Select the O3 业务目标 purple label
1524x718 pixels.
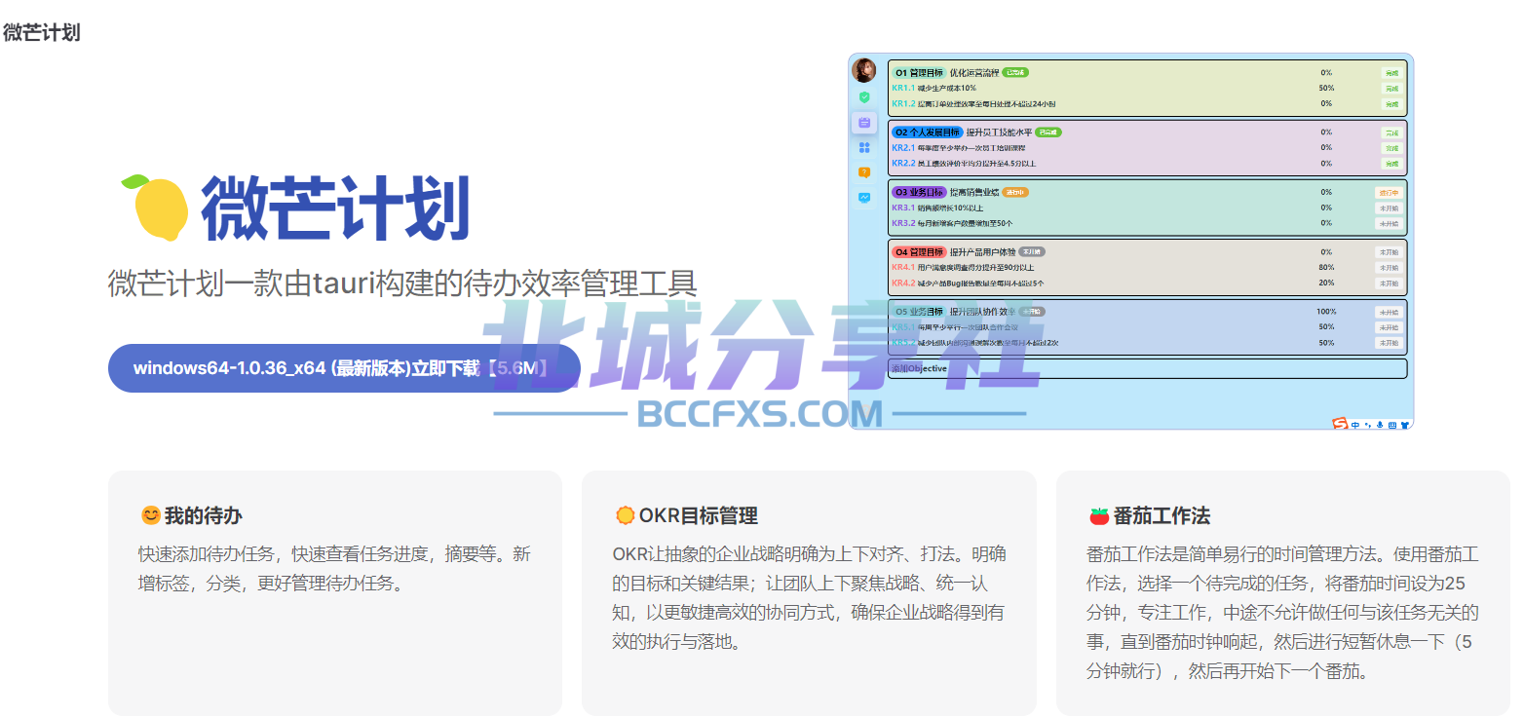pyautogui.click(x=919, y=192)
